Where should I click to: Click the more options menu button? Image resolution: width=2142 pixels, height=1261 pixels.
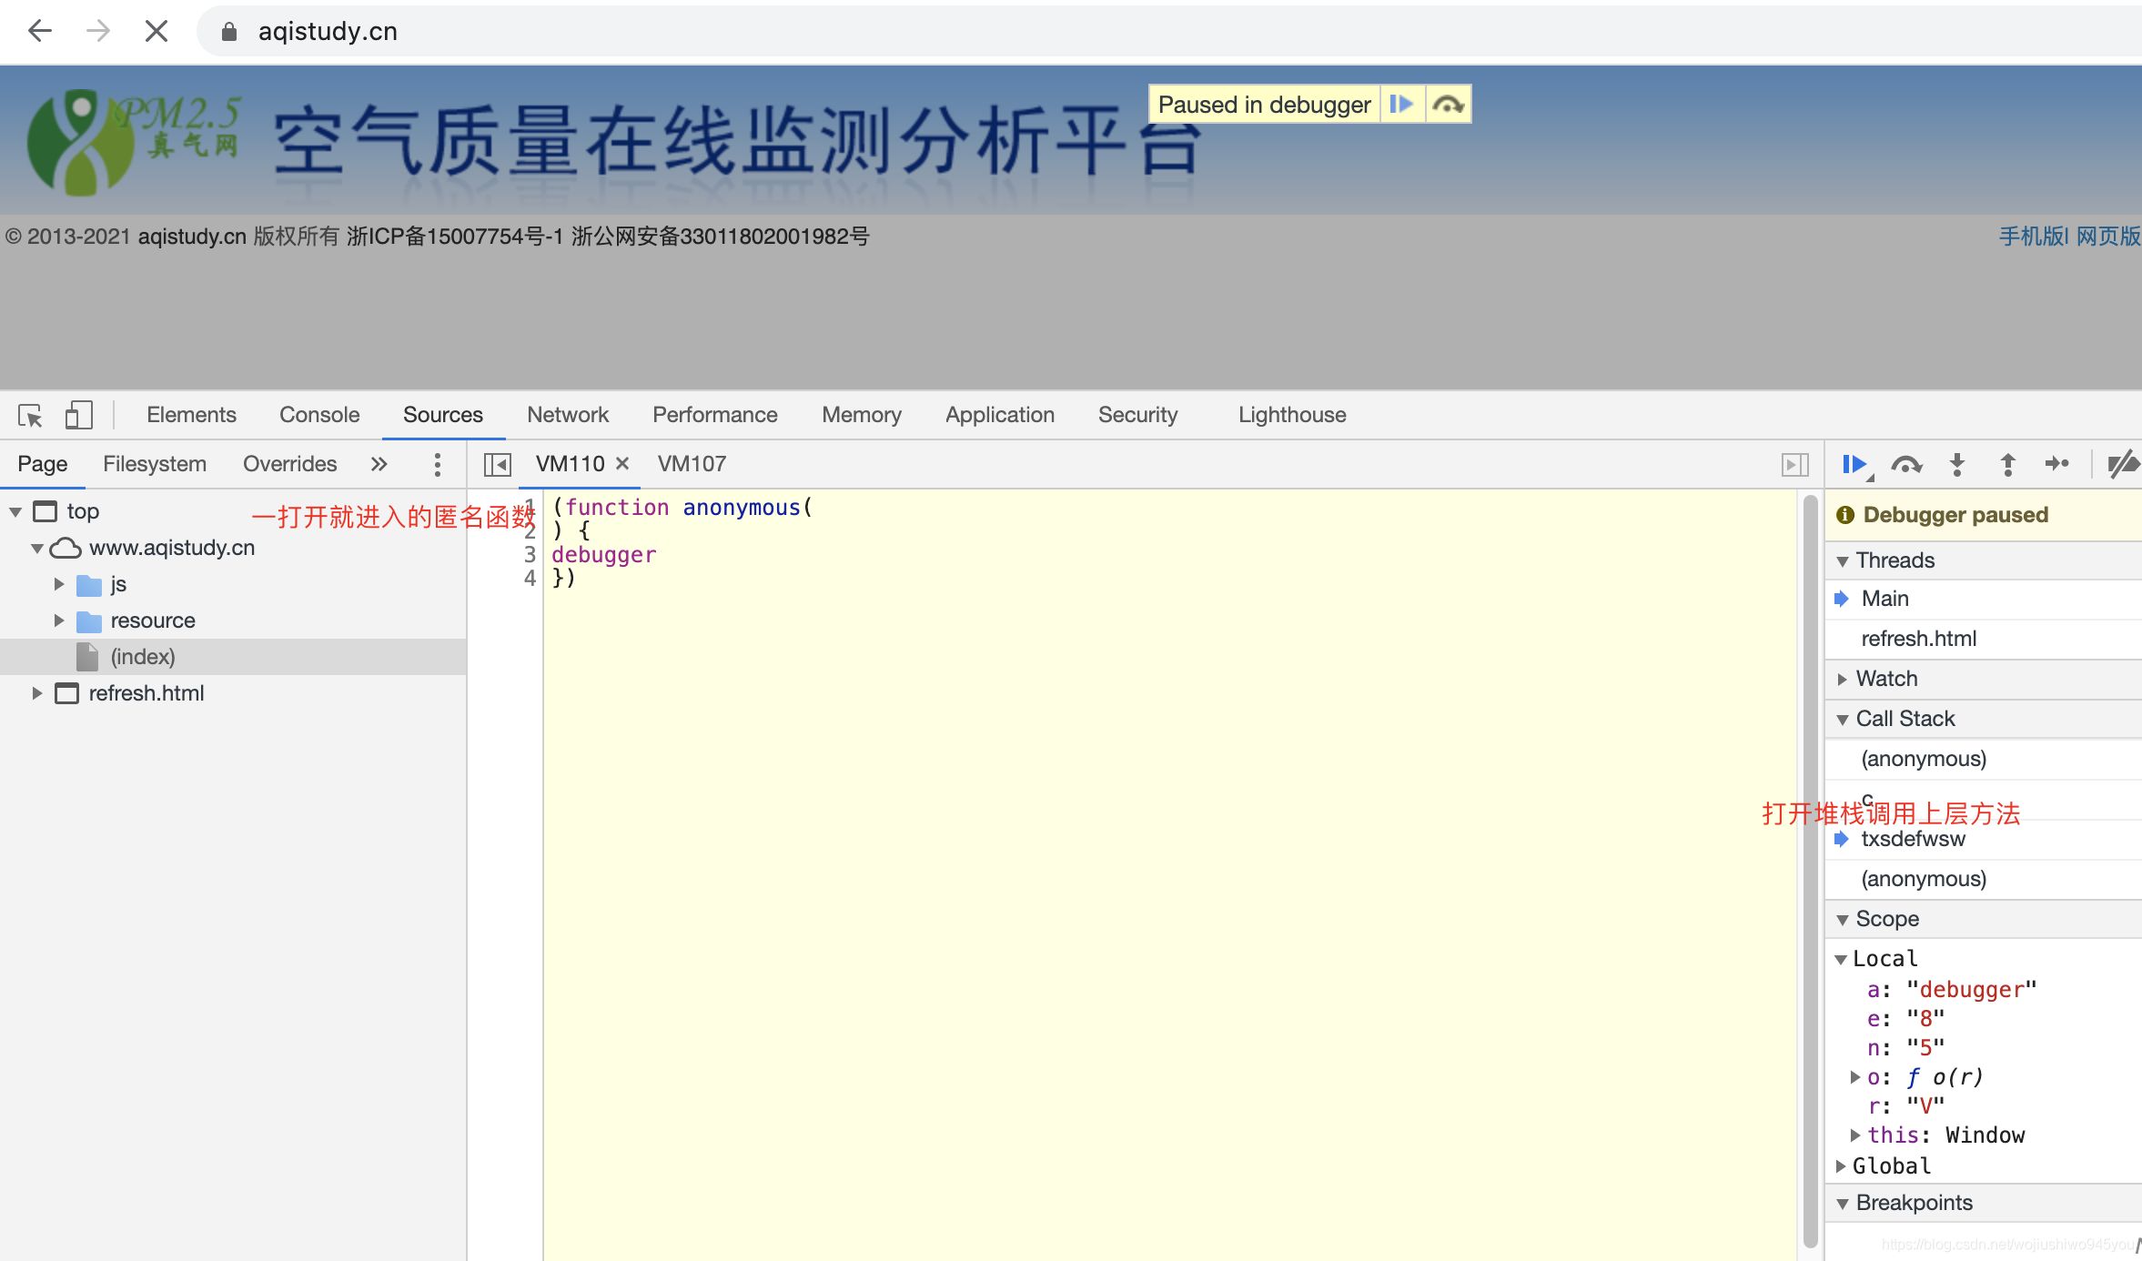pos(437,462)
